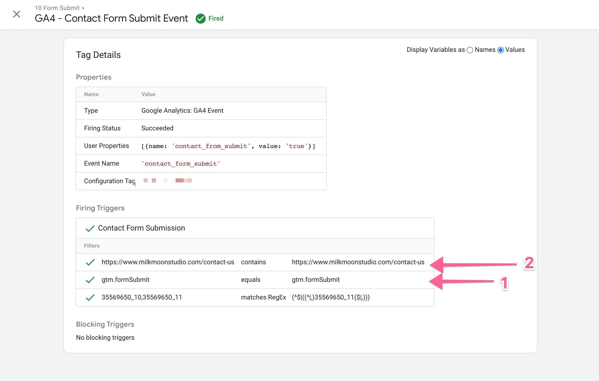Viewport: 599px width, 381px height.
Task: Click the contact_form_submit event name value
Action: coord(181,164)
